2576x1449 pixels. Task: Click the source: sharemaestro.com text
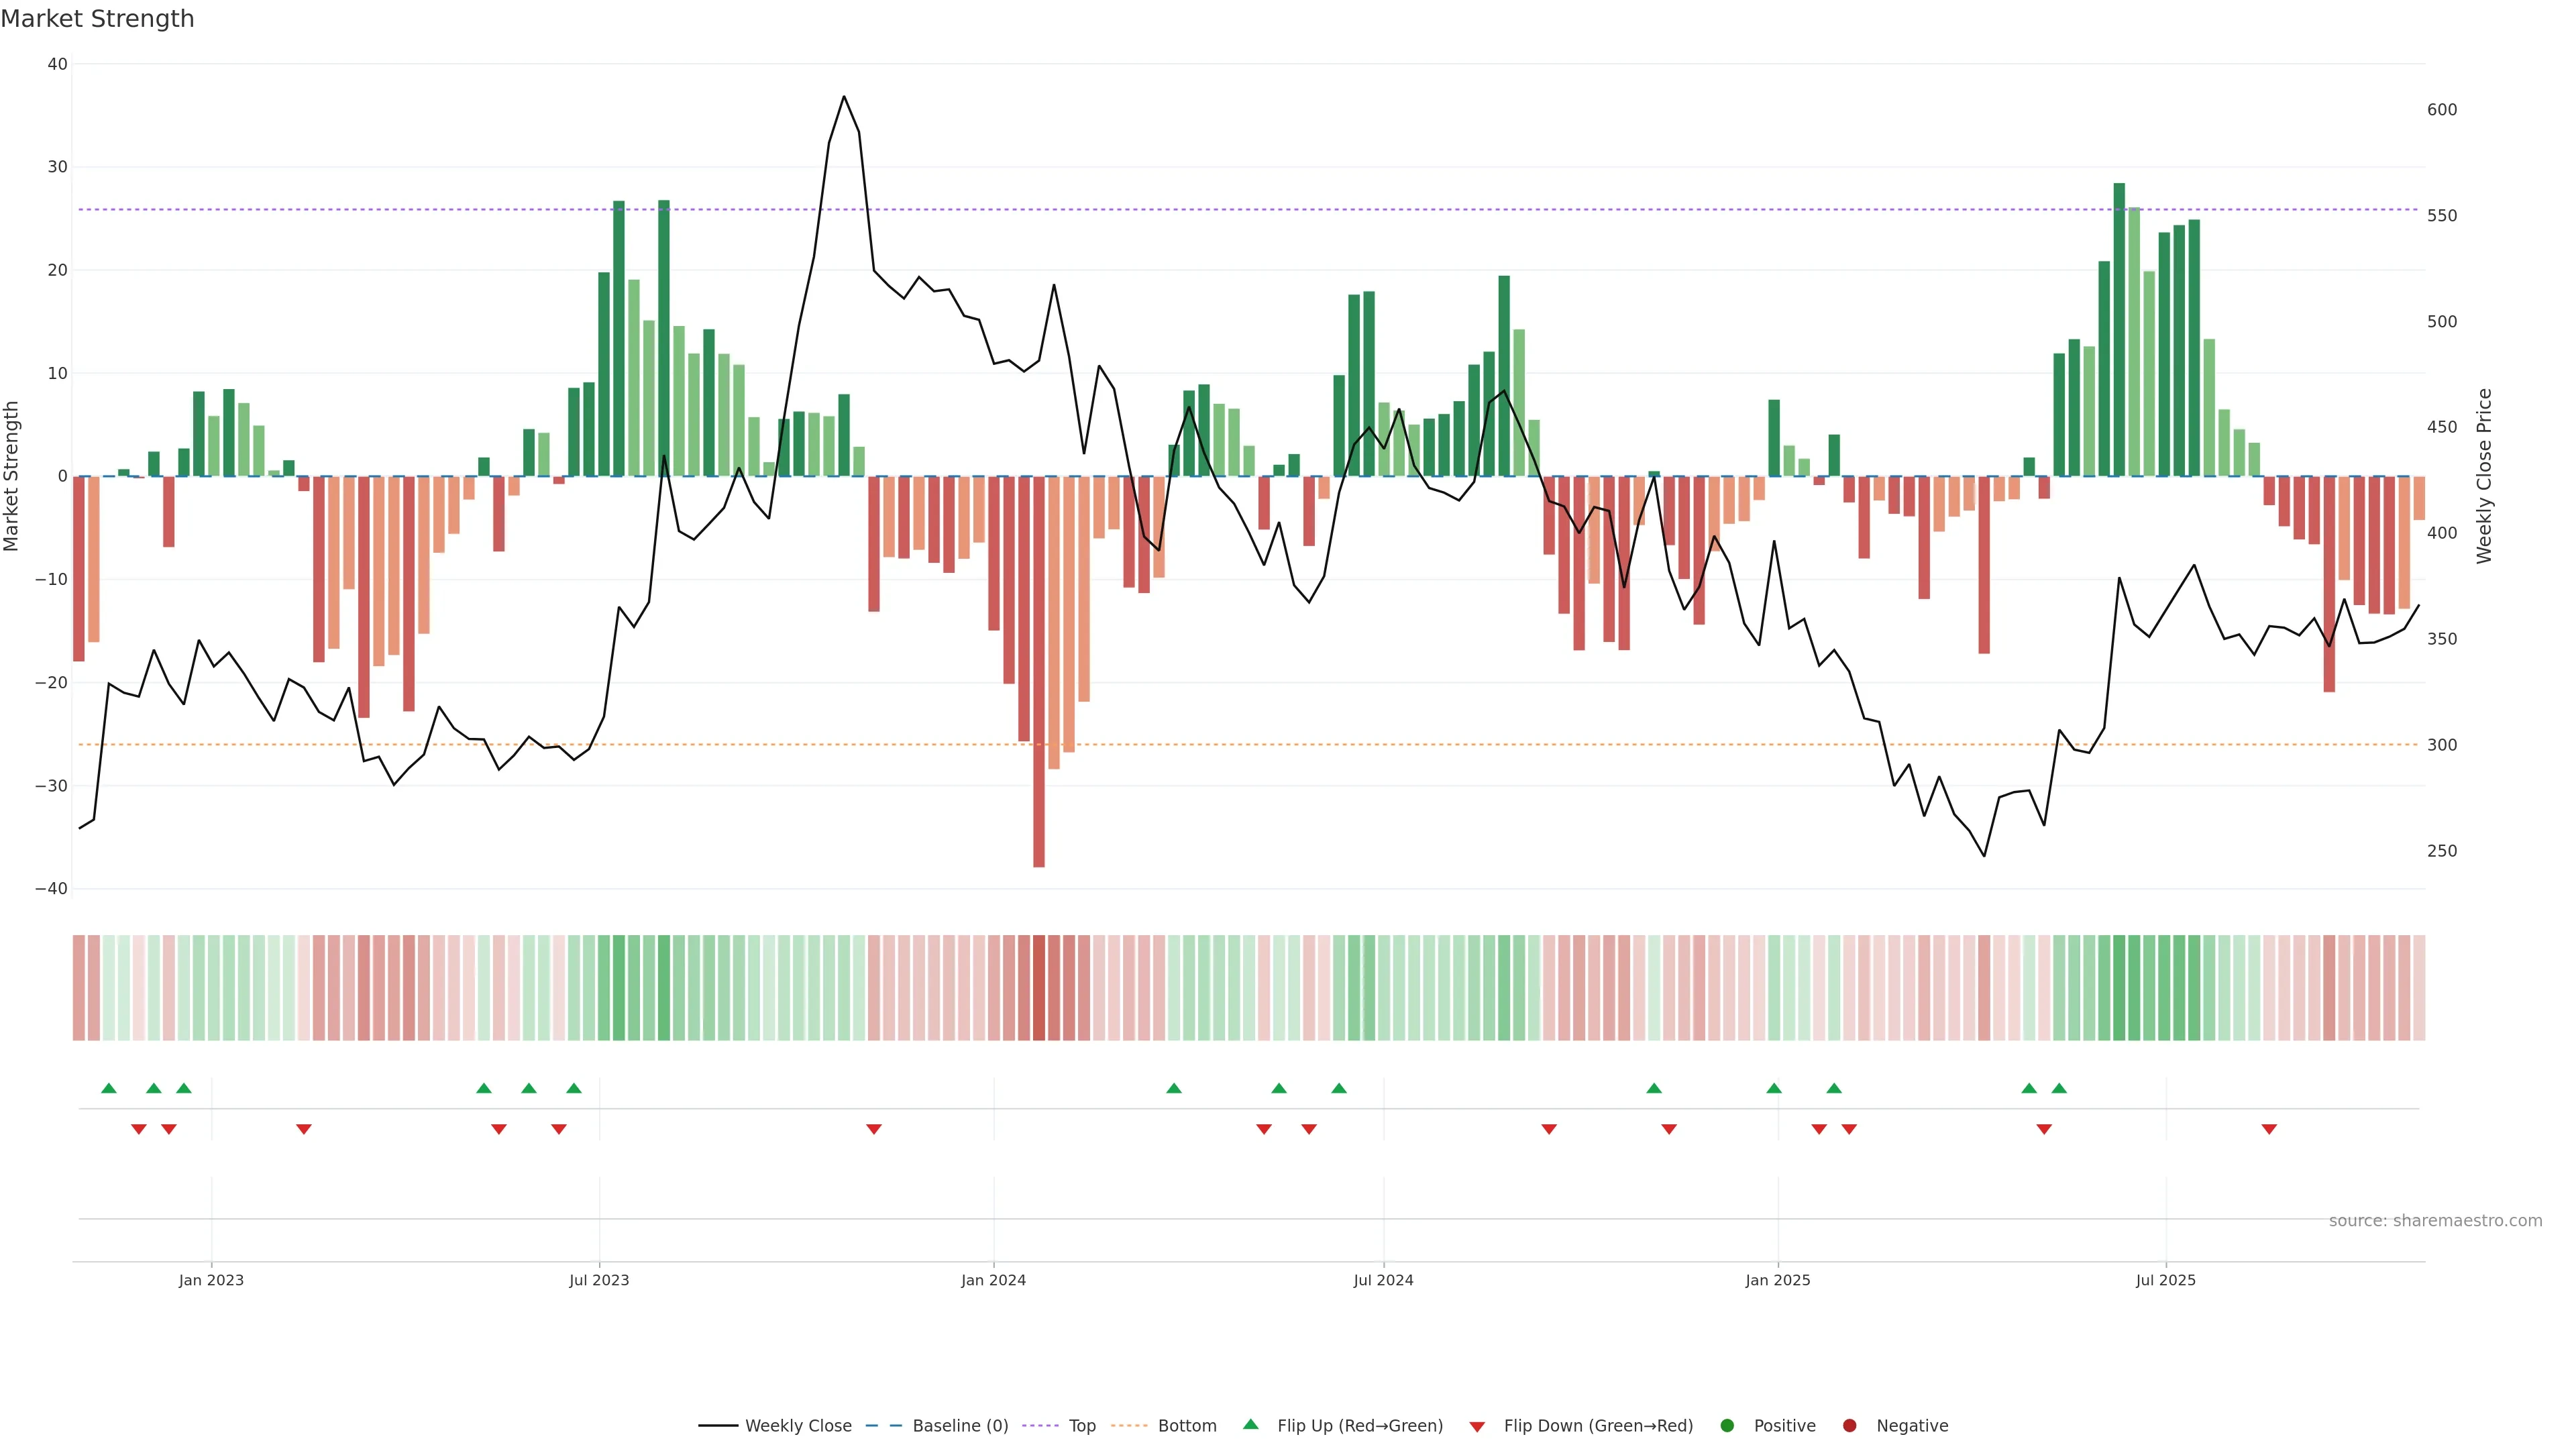[x=2435, y=1220]
